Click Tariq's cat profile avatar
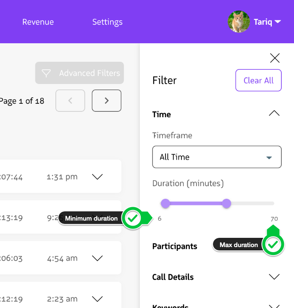The height and width of the screenshot is (308, 294). [239, 22]
